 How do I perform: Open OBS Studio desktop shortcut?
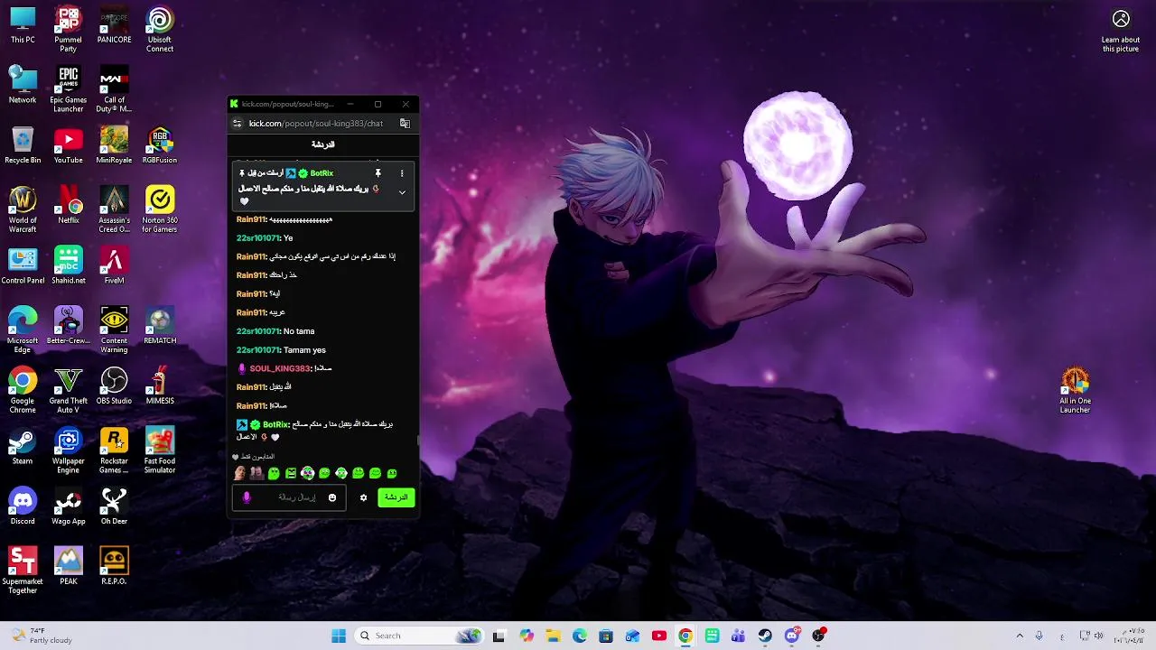click(114, 386)
